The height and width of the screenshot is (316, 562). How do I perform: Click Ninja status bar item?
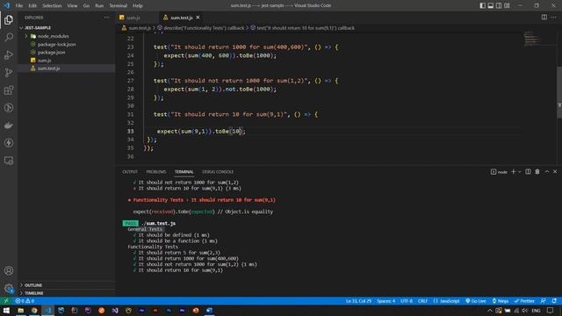501,301
